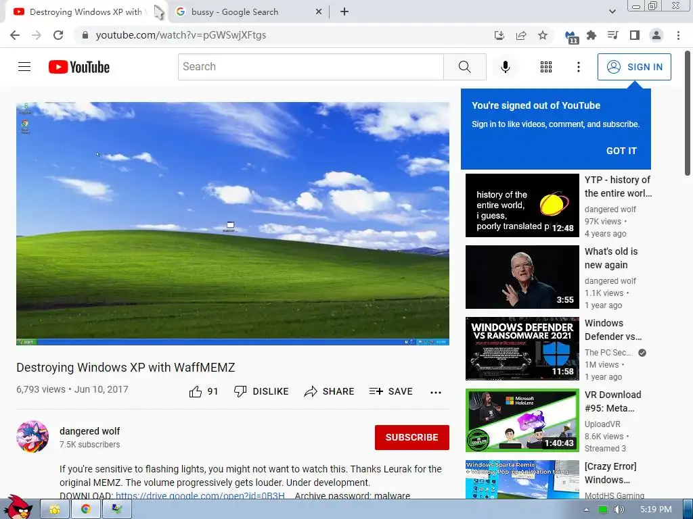693x519 pixels.
Task: Open the Google Drive download link
Action: (200, 495)
